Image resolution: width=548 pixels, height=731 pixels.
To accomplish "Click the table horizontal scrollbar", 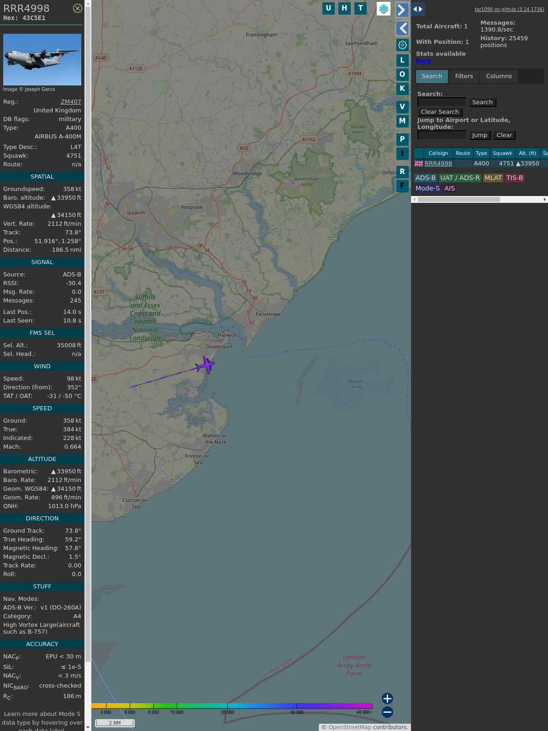I will [459, 200].
